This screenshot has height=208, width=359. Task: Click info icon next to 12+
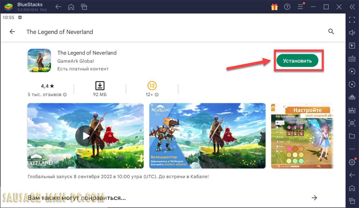click(x=157, y=95)
